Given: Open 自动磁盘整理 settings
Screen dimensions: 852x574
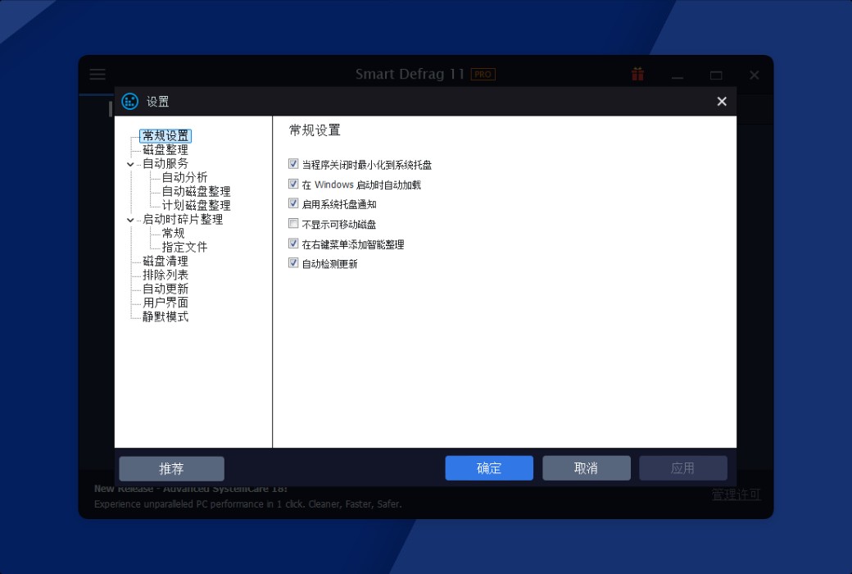Looking at the screenshot, I should 196,192.
